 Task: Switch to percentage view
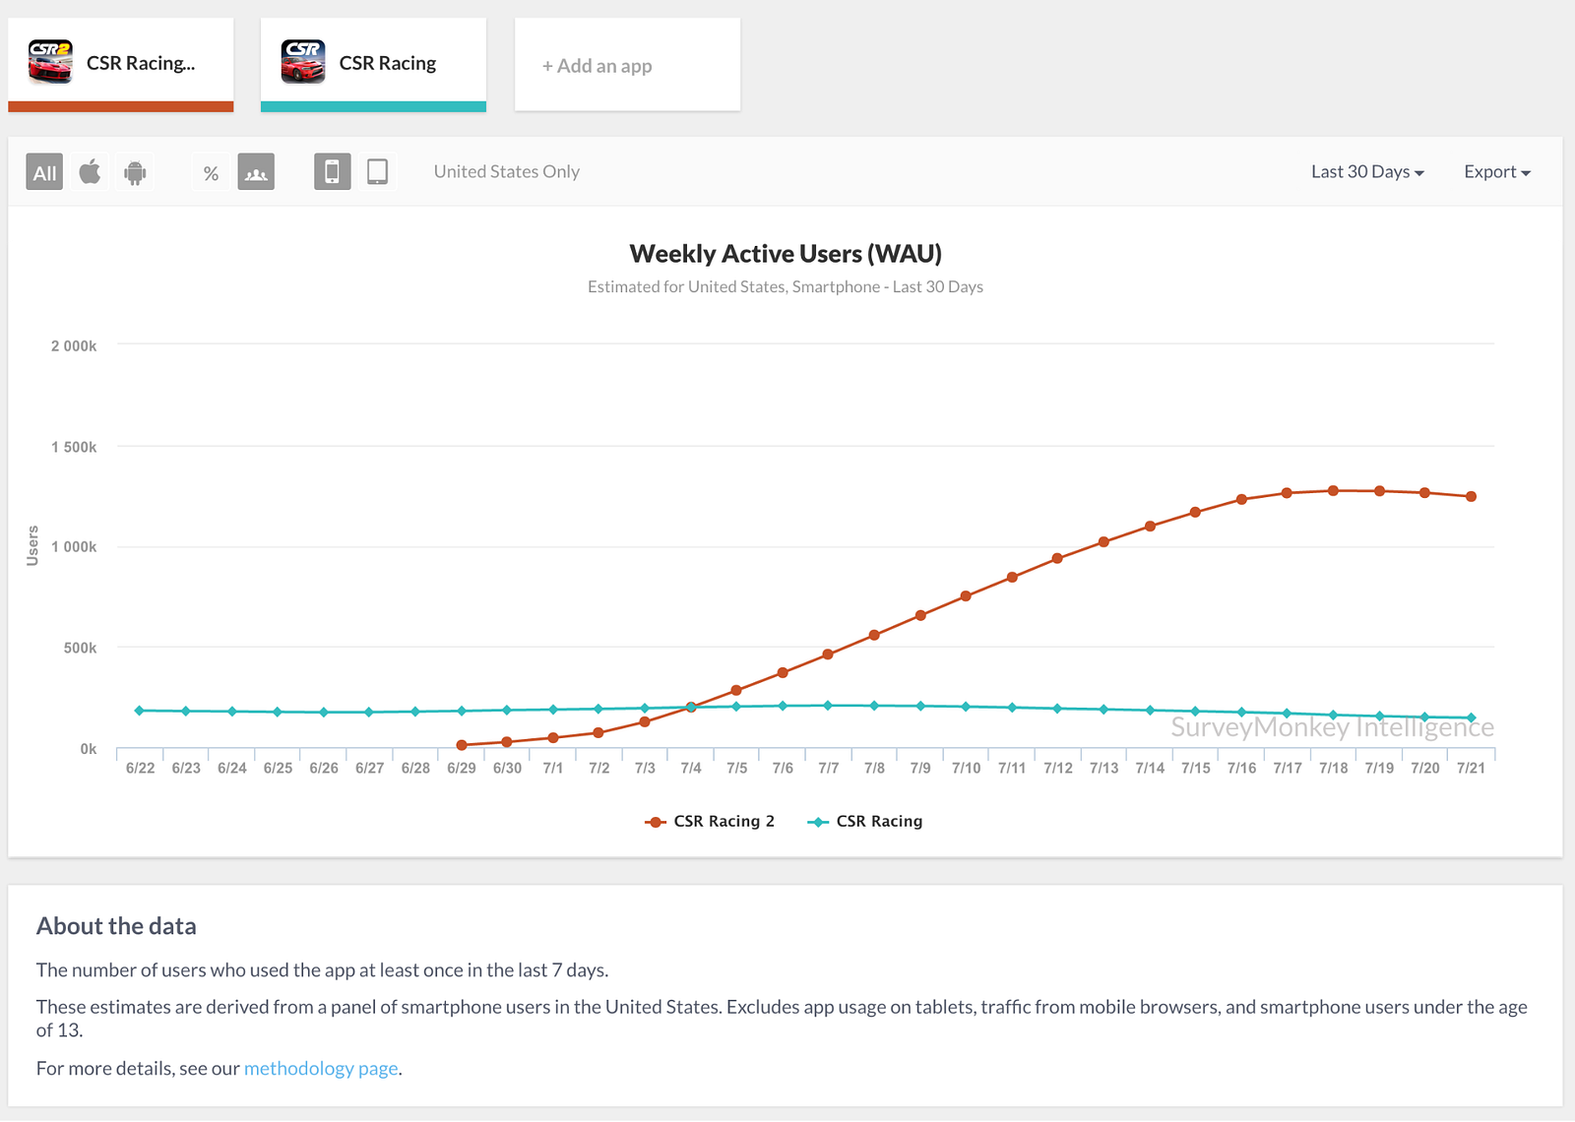[x=211, y=172]
